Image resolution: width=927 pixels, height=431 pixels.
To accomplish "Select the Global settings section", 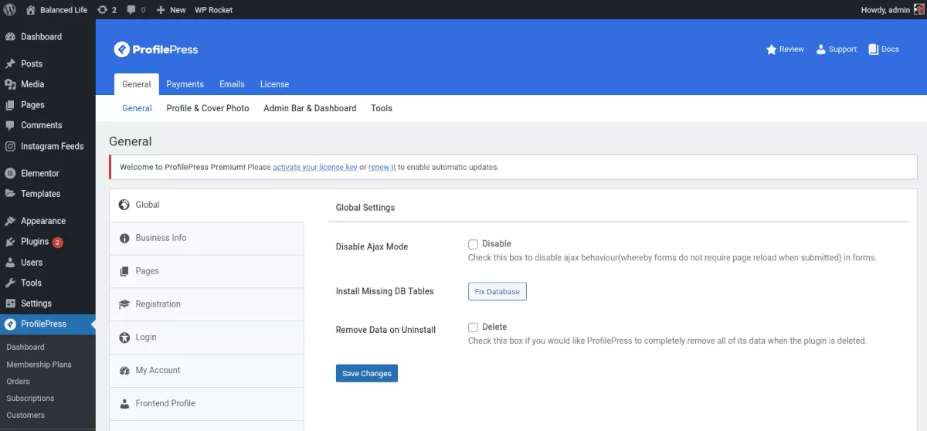I will point(206,205).
